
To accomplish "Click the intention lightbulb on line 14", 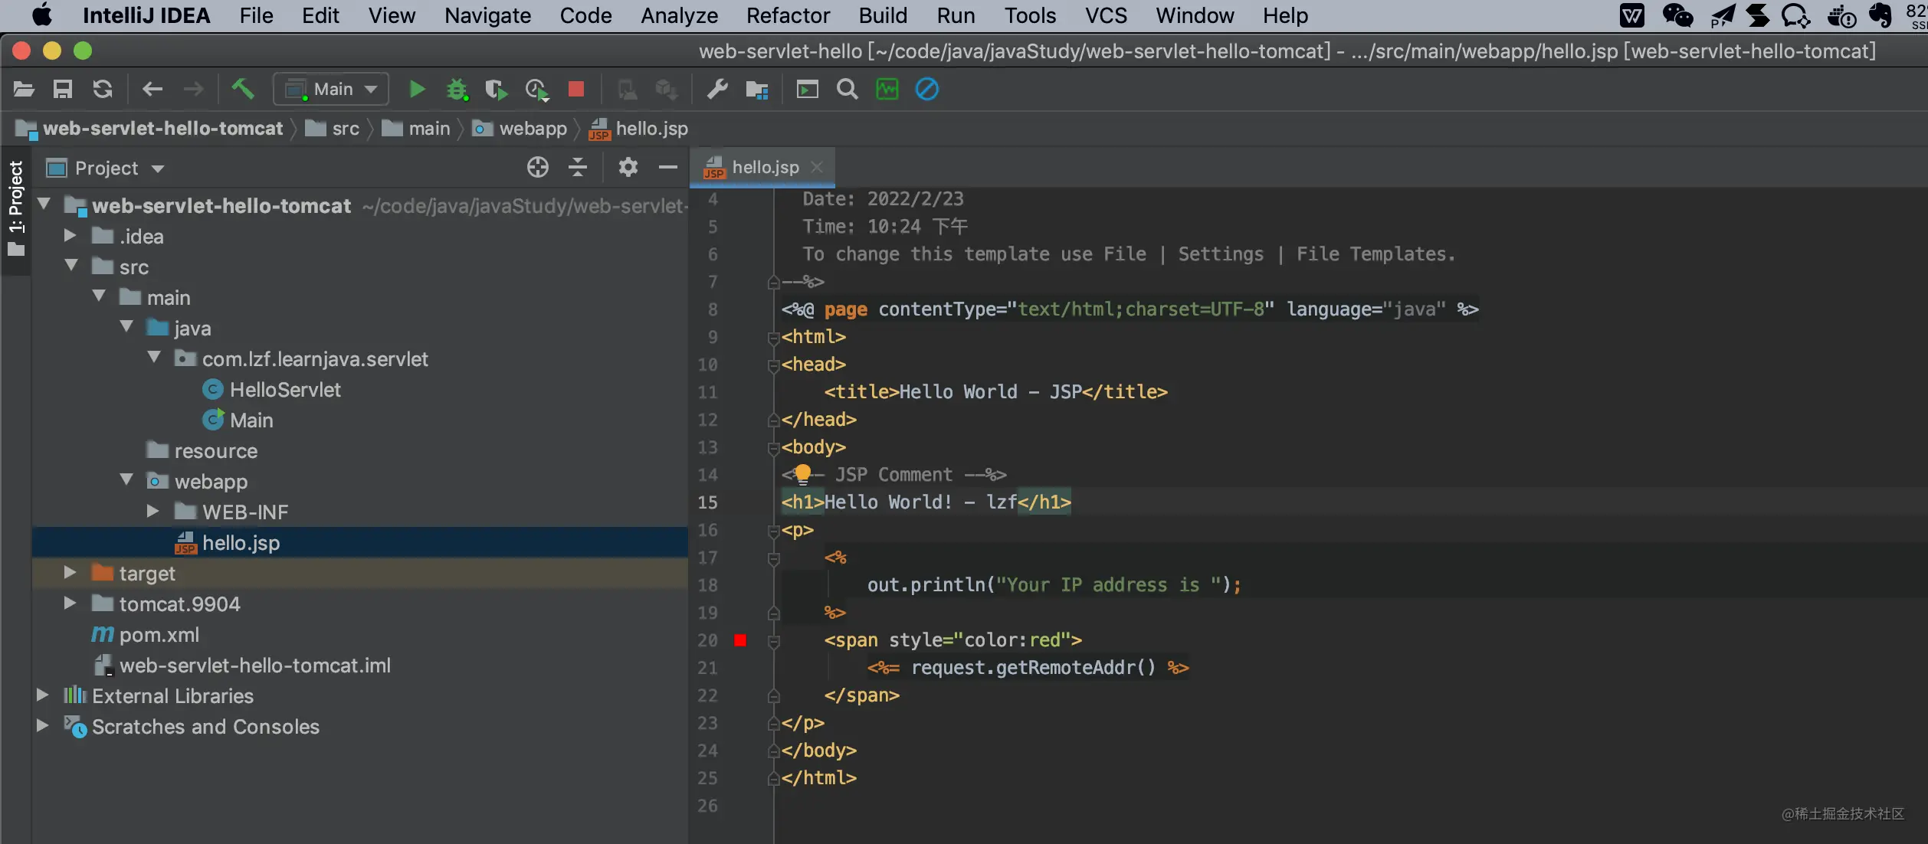I will coord(802,474).
